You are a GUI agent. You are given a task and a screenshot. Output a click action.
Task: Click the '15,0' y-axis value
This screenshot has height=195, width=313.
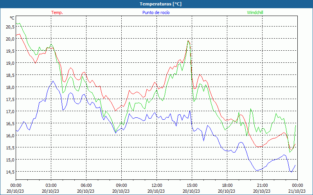tap(10, 160)
